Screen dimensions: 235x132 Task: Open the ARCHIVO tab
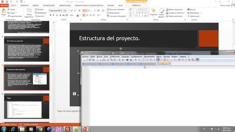[4, 5]
